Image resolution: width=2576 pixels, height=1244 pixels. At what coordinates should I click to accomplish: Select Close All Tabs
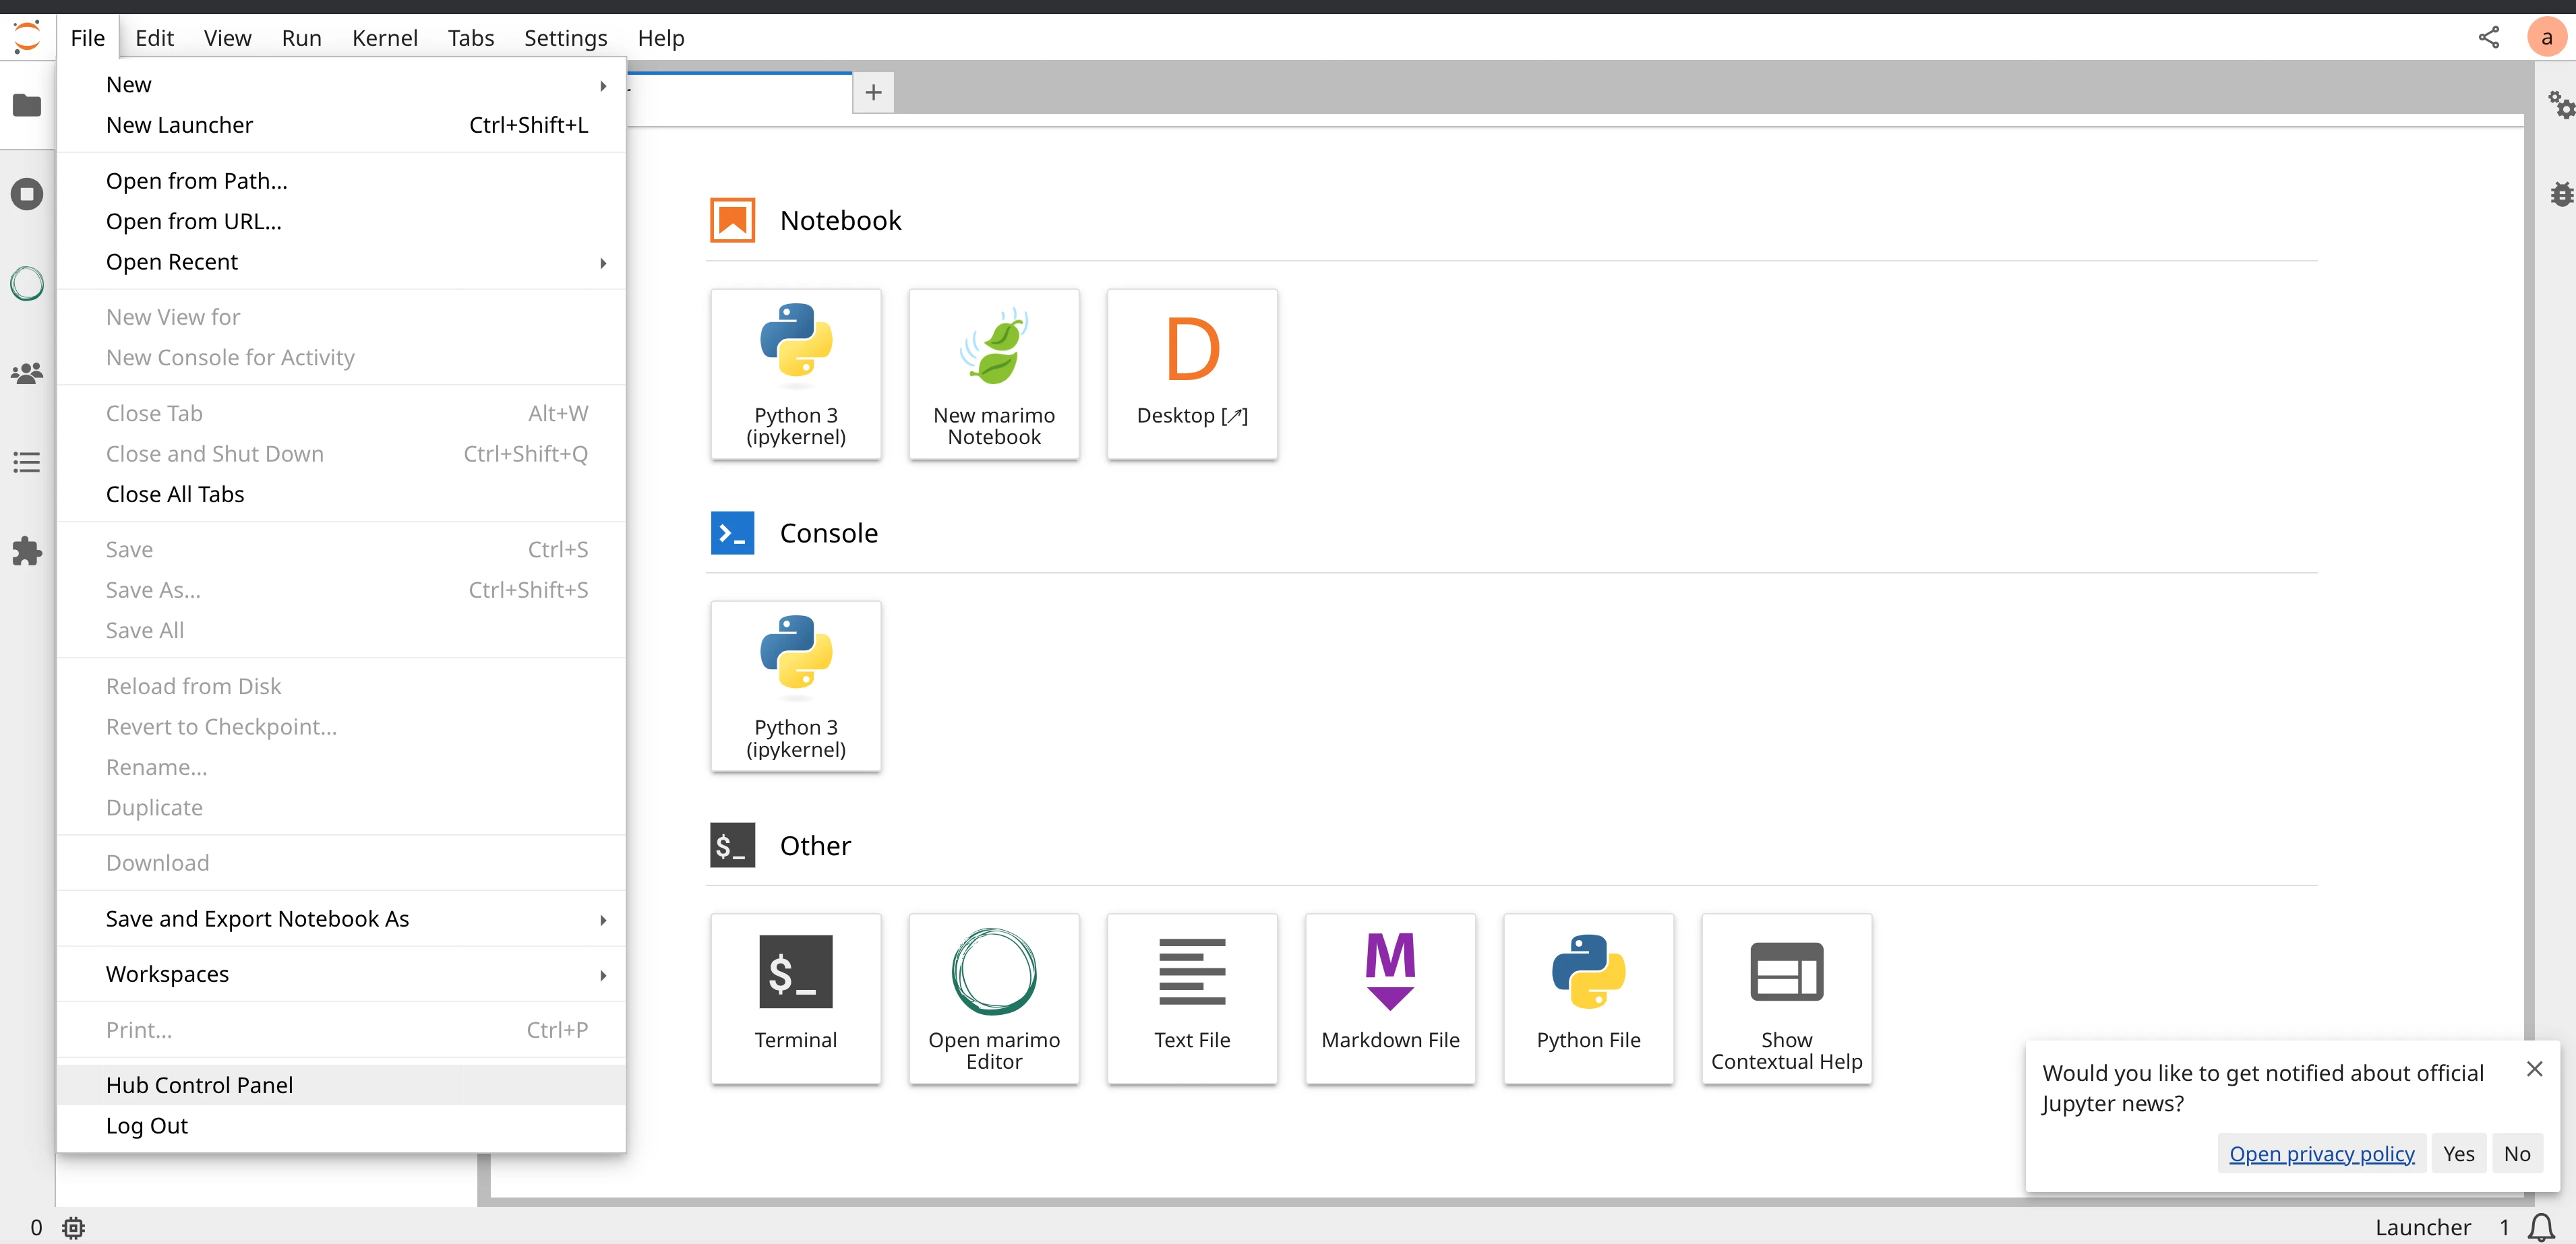click(x=341, y=495)
